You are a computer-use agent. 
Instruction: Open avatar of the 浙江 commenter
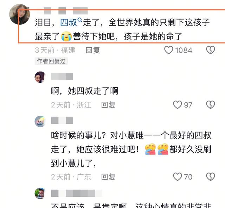40,77
